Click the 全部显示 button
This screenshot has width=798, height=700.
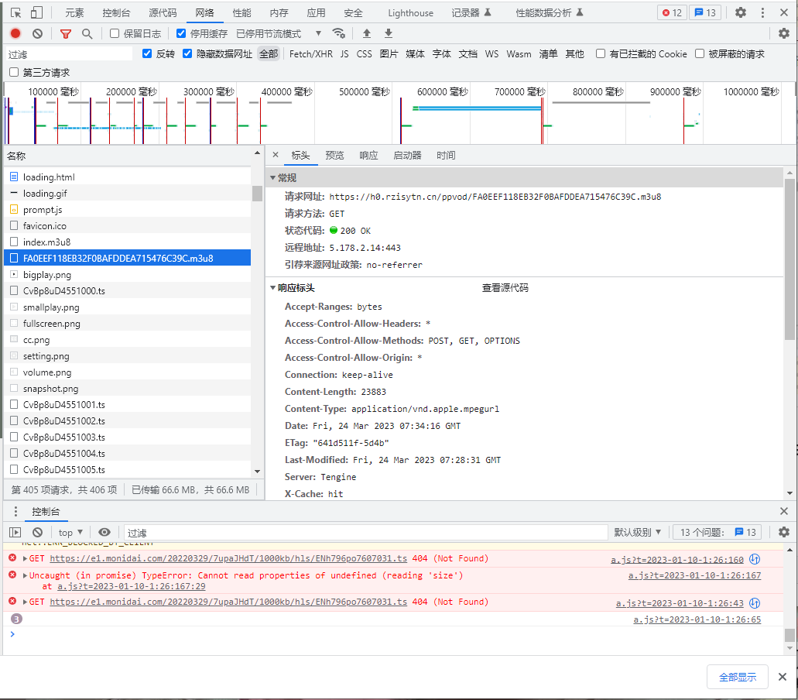click(738, 677)
